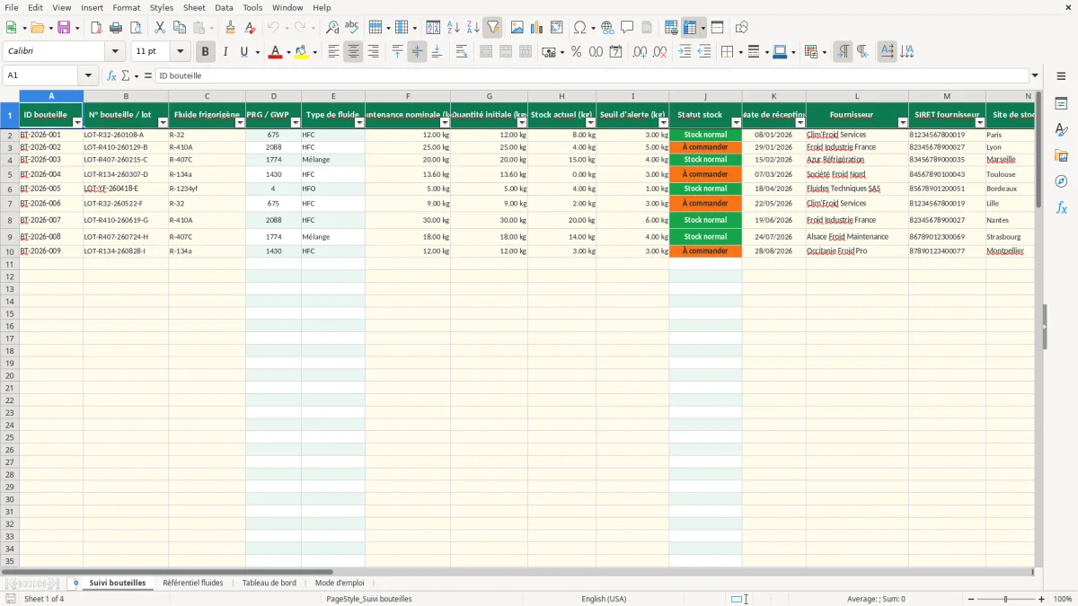This screenshot has width=1078, height=606.
Task: Toggle Wrap Text
Action: pos(462,52)
